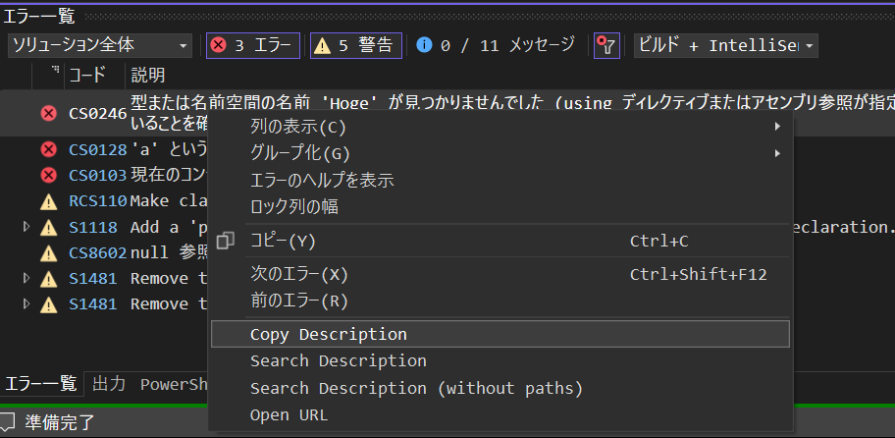Click the error icon of CS0103 row

click(48, 175)
